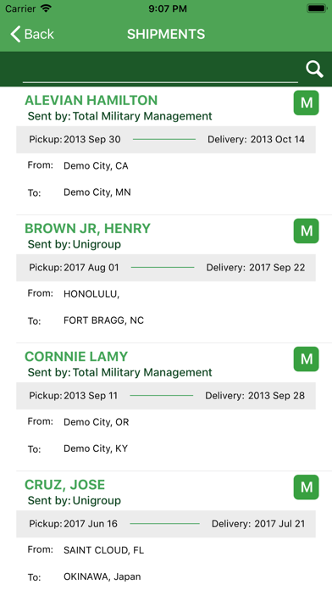Viewport: 332px width, 590px height.
Task: Open ALEVIAN HAMILTON shipment
Action: (166, 151)
